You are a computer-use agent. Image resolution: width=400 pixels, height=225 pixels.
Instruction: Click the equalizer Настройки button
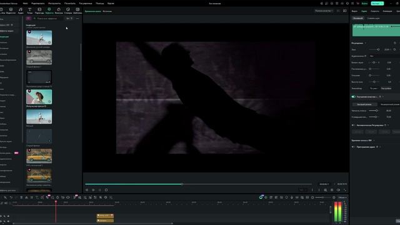coord(386,89)
